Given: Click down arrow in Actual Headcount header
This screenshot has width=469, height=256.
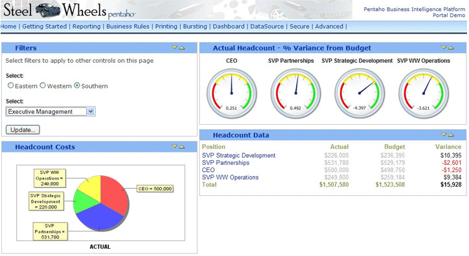Looking at the screenshot, I should (444, 48).
